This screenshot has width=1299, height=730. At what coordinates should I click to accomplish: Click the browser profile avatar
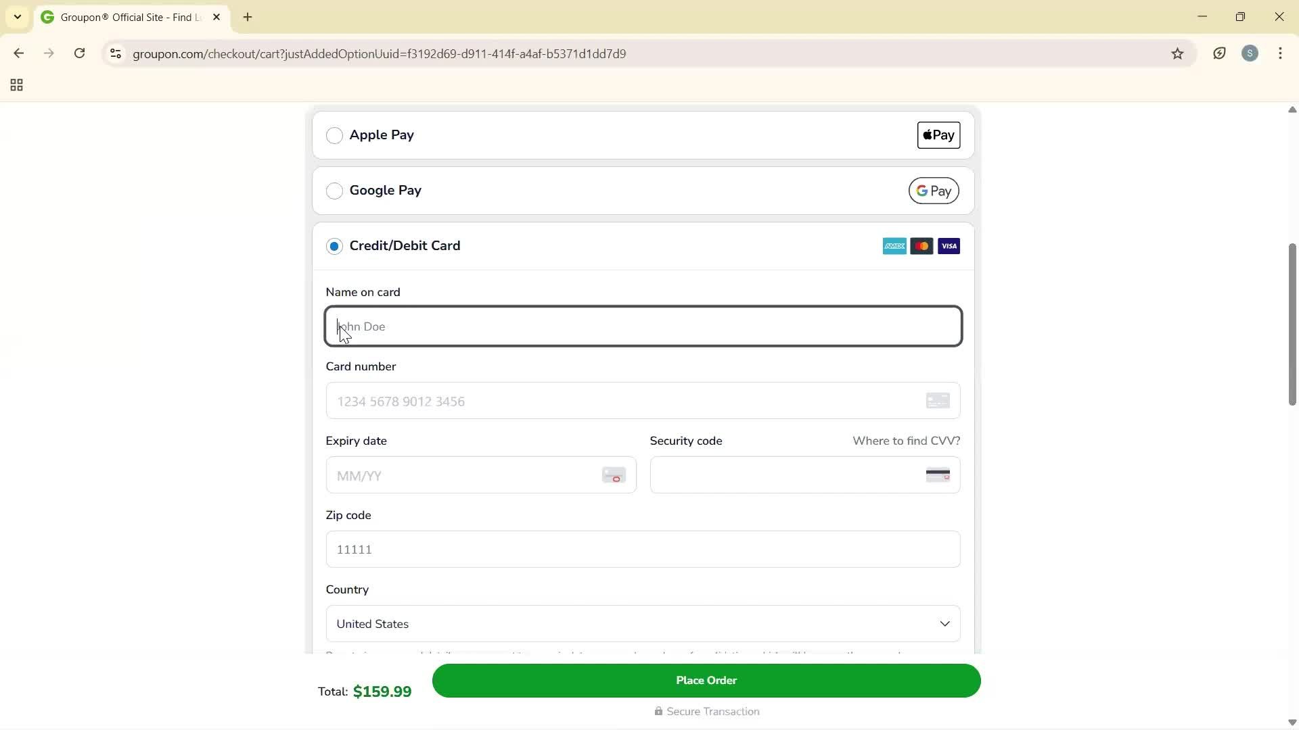(x=1250, y=53)
